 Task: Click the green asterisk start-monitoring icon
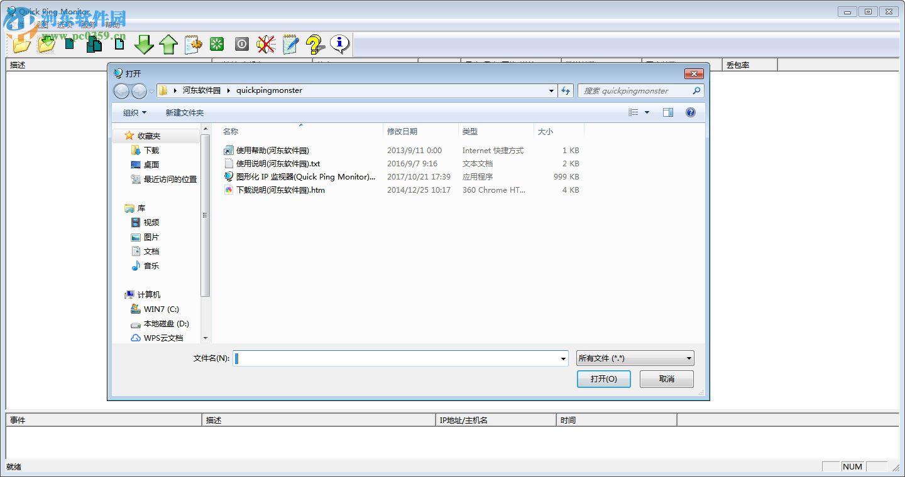coord(216,44)
